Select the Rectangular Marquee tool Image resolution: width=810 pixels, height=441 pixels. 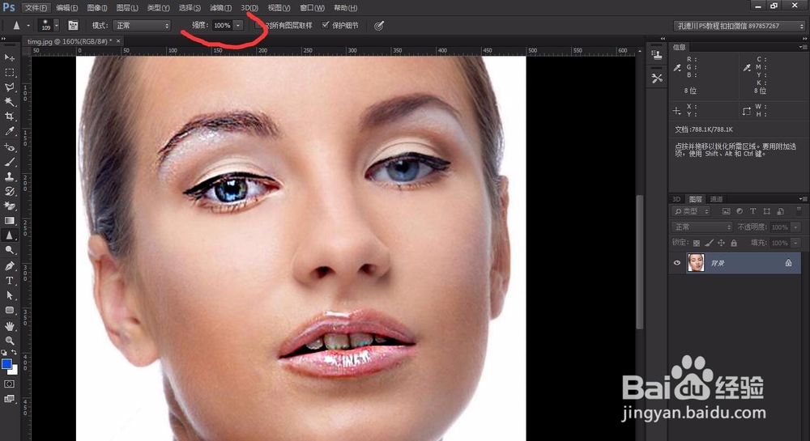point(9,72)
